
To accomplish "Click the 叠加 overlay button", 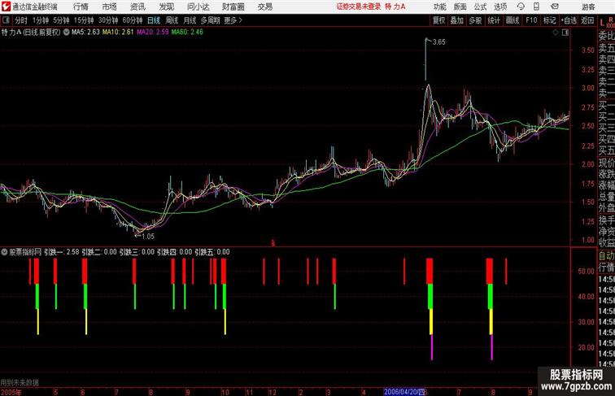I will point(457,20).
